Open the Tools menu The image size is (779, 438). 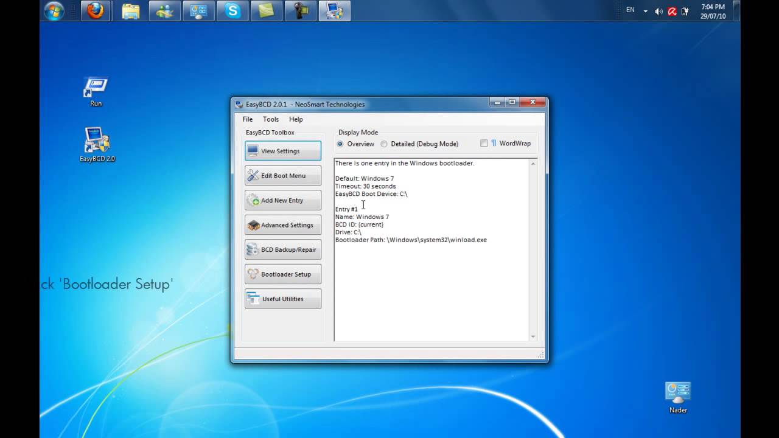point(271,119)
